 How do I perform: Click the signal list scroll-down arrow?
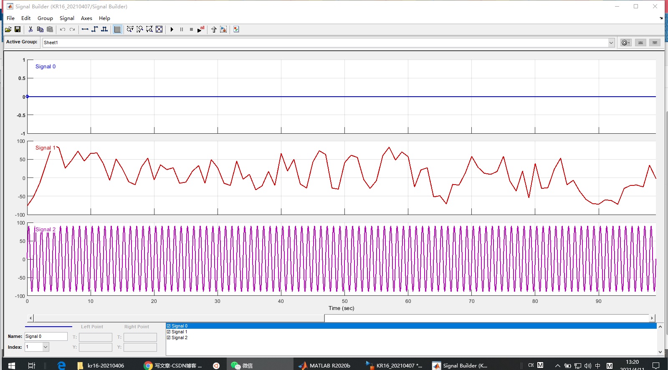coord(660,352)
